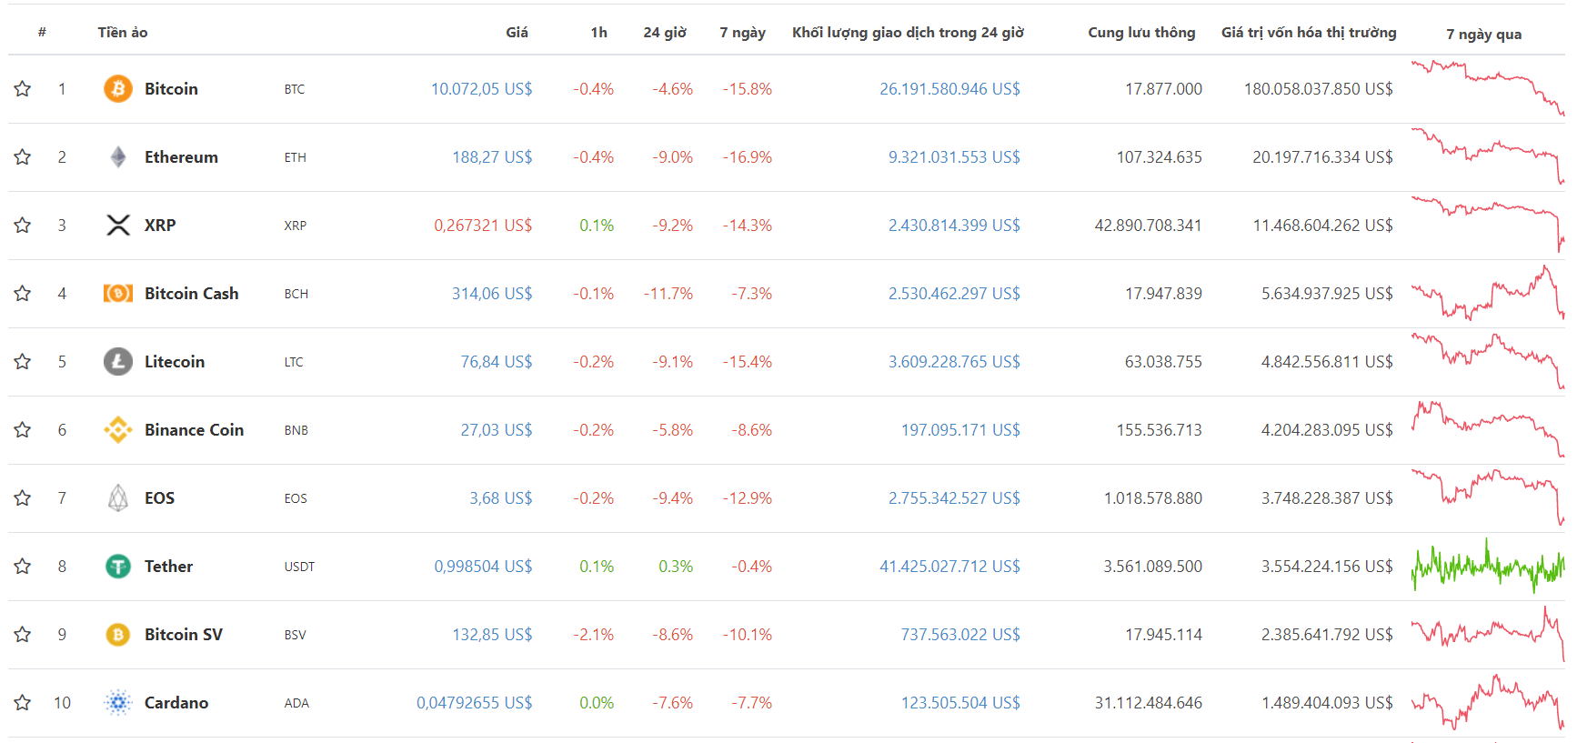Click the Ethereum coin logo
1577x743 pixels.
click(118, 157)
